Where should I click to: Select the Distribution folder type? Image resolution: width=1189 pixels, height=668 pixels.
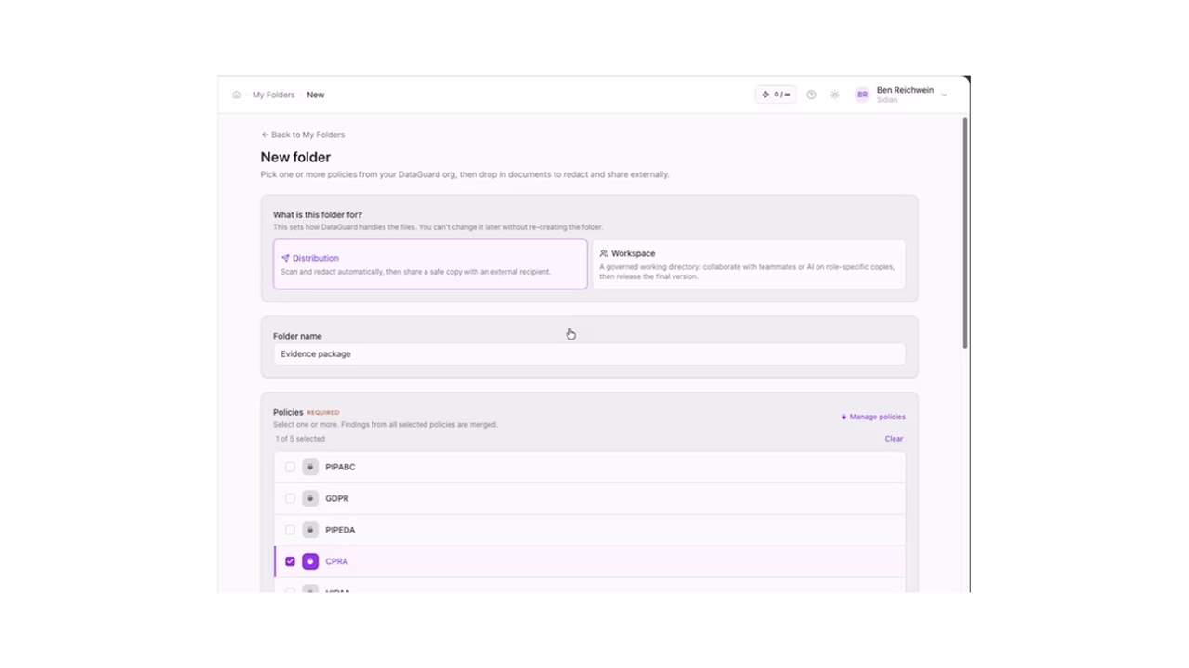[x=430, y=264]
